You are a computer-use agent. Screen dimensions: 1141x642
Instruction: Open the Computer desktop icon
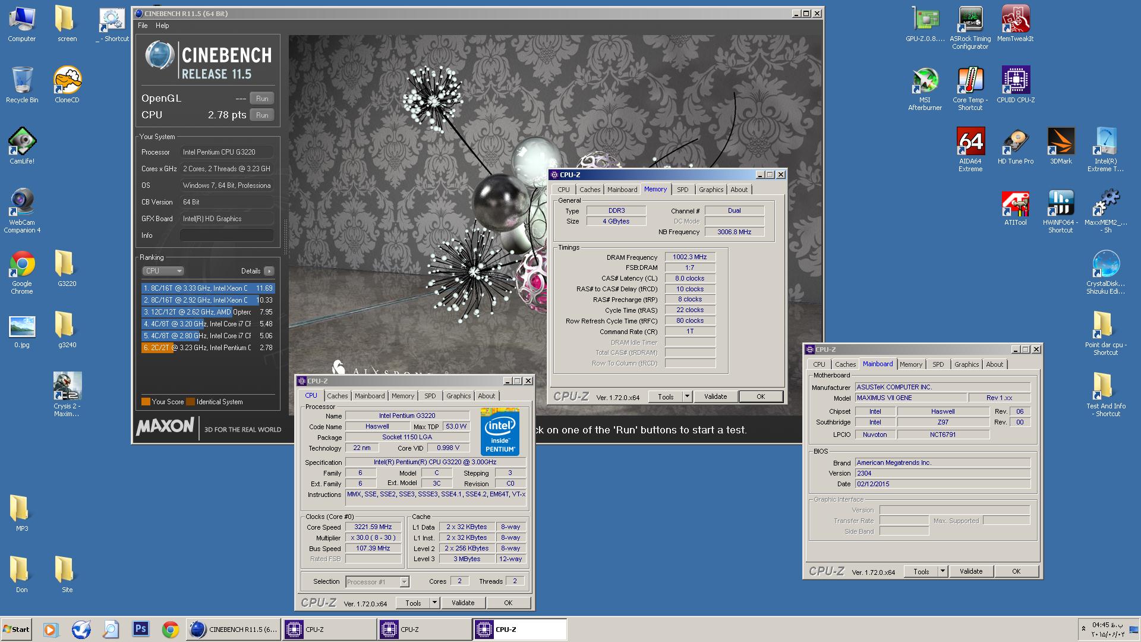(22, 24)
